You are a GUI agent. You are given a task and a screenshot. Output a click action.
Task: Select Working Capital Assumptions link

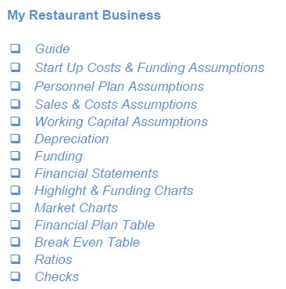[121, 122]
